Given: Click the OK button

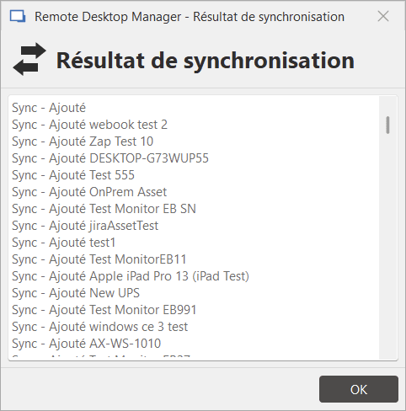Looking at the screenshot, I should pos(359,389).
